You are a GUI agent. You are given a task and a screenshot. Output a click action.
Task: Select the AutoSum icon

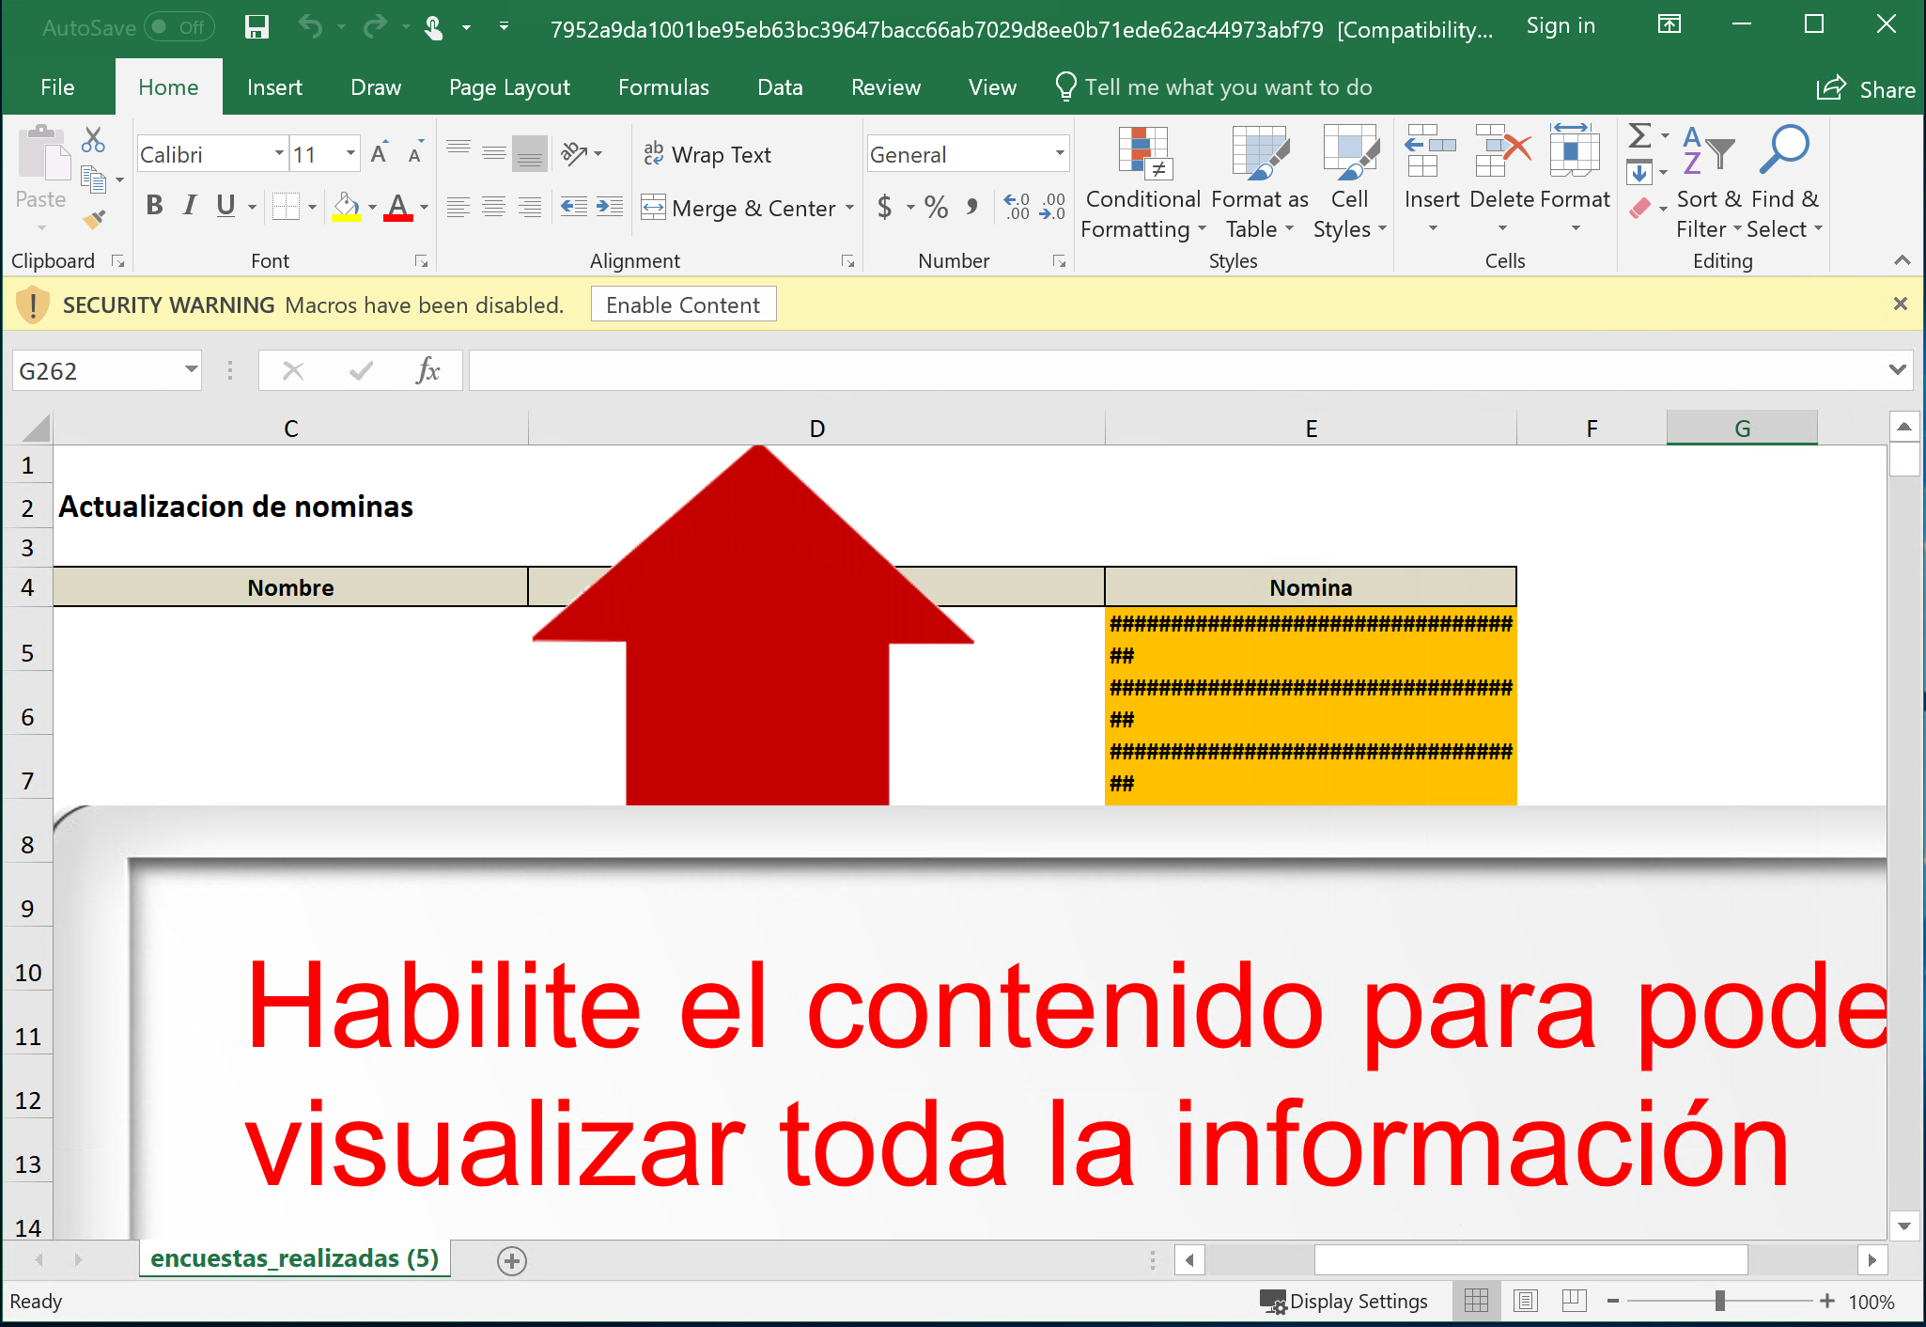coord(1639,136)
